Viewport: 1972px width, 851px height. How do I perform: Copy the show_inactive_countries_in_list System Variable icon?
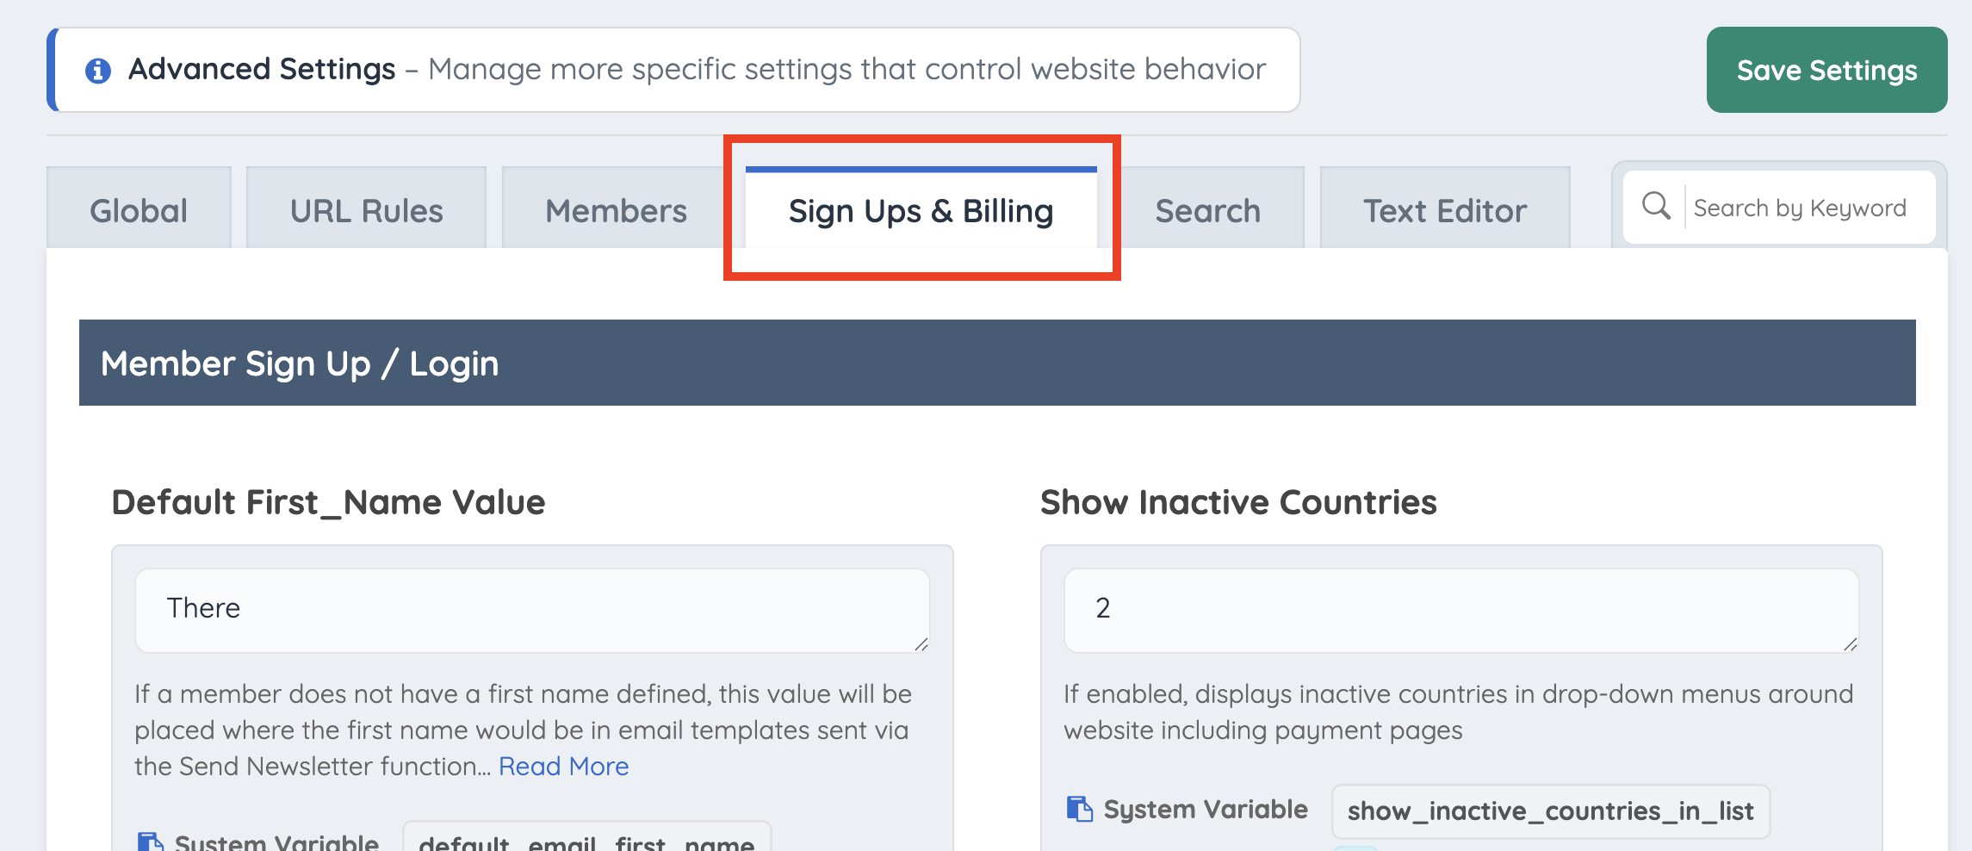pos(1079,809)
